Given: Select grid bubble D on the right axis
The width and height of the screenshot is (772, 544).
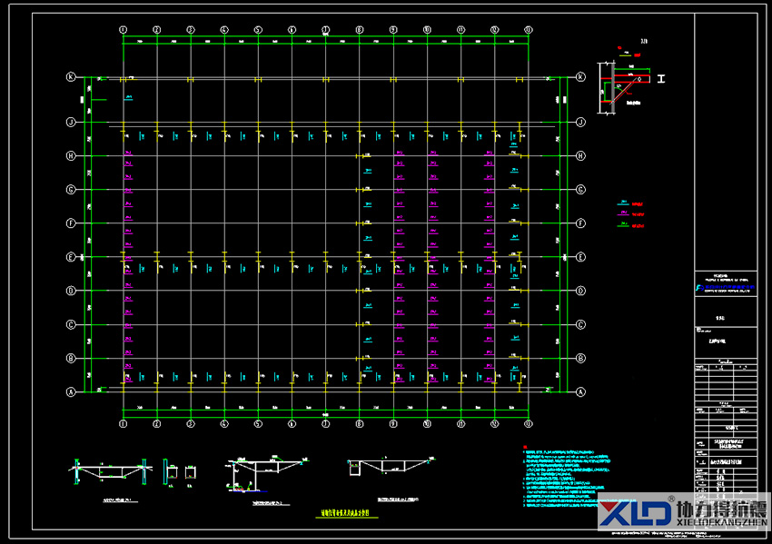Looking at the screenshot, I should [x=580, y=291].
